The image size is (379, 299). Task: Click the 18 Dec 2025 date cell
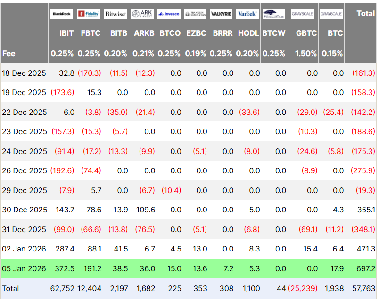click(x=24, y=73)
